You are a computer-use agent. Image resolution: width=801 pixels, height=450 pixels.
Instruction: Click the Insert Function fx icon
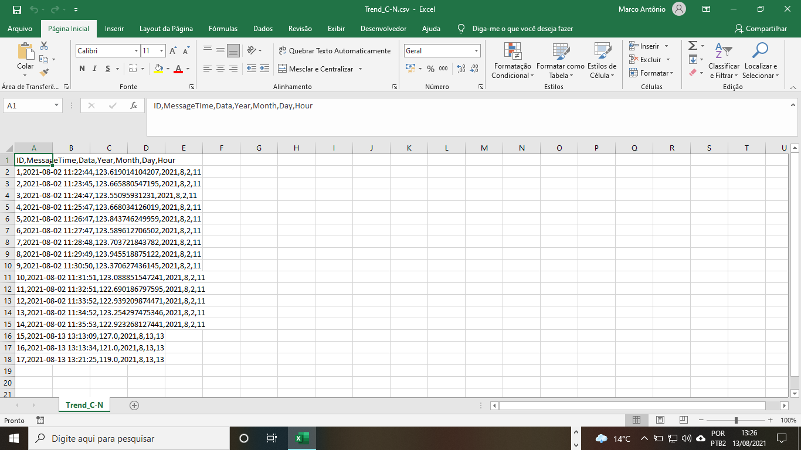134,106
